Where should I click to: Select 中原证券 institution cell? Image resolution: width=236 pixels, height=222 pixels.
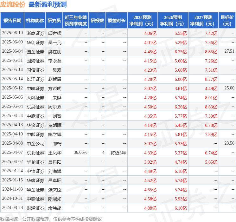click(x=35, y=116)
